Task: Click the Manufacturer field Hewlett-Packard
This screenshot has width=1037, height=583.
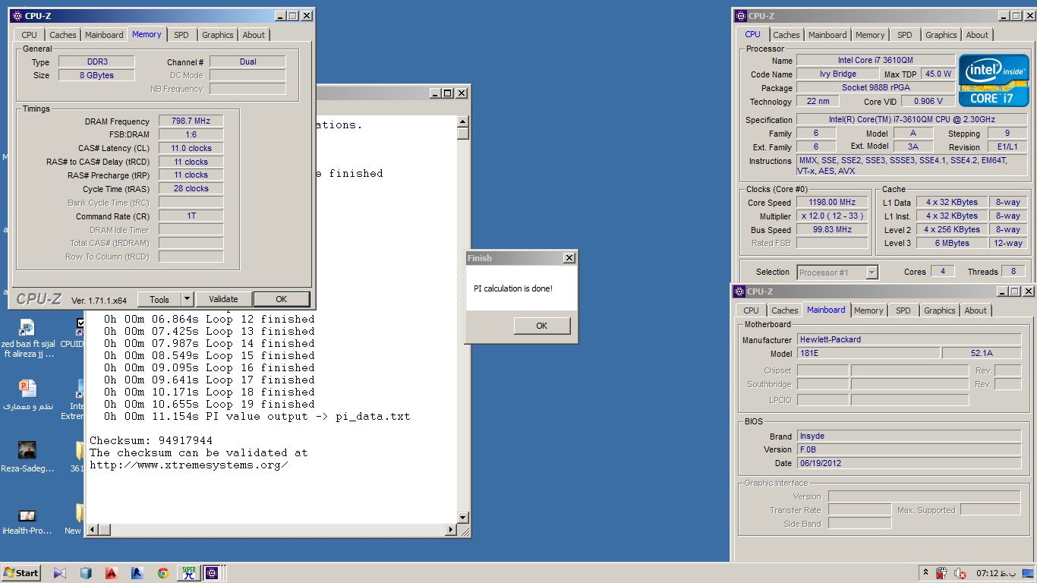Action: [x=909, y=339]
